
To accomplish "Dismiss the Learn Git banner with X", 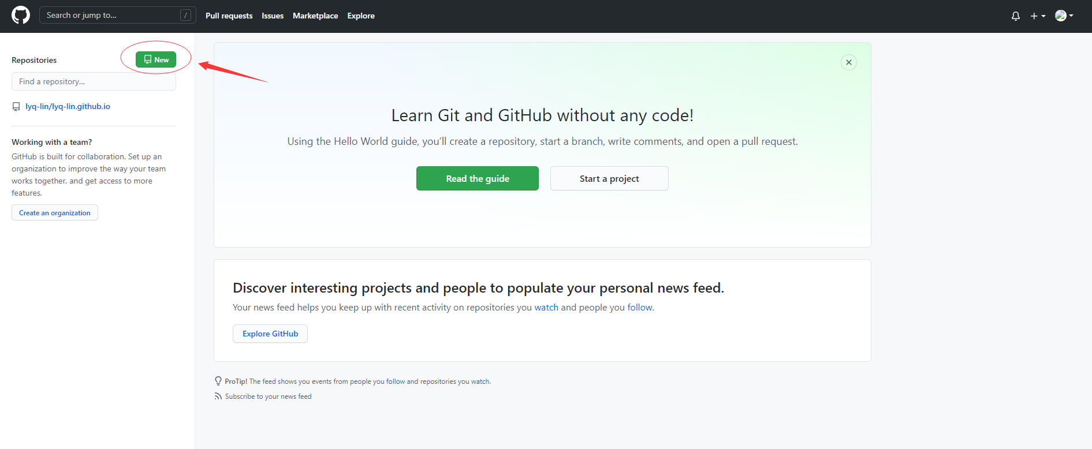I will click(x=849, y=62).
